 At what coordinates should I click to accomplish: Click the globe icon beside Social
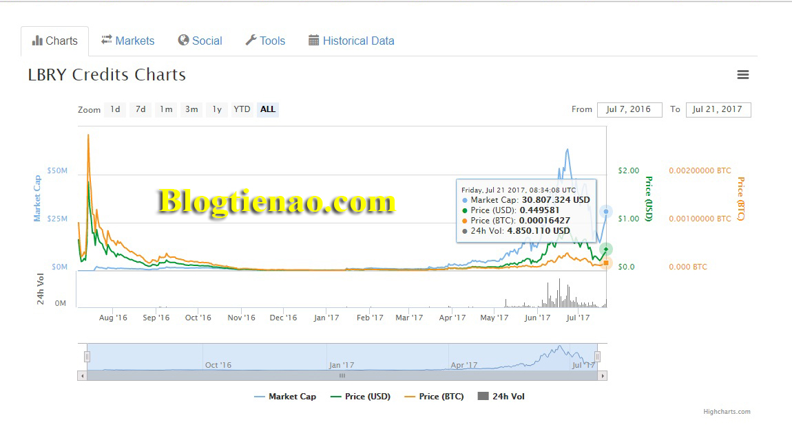coord(183,41)
